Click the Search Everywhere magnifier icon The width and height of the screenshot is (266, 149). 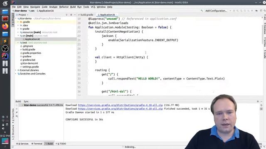coord(264,11)
